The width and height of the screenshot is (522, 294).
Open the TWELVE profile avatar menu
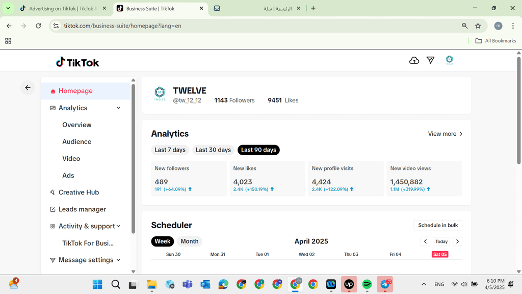(450, 60)
